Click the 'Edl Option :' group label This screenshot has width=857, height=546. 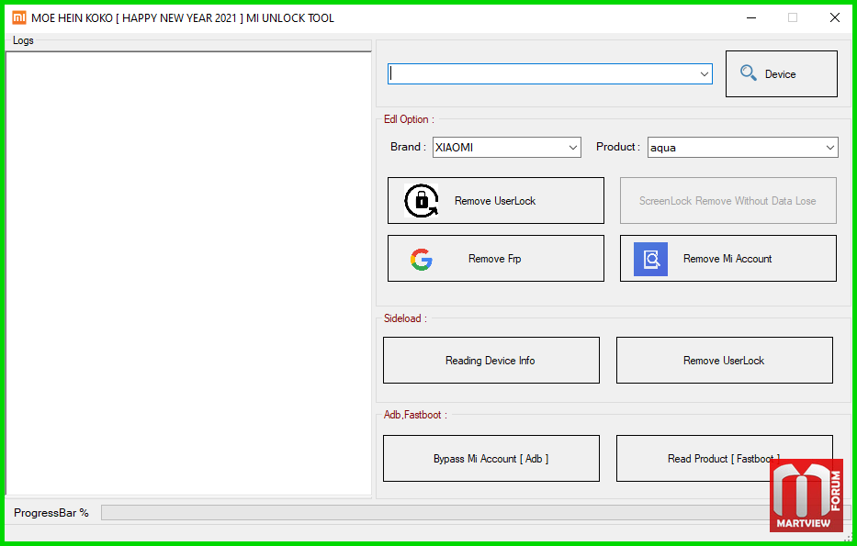(409, 119)
